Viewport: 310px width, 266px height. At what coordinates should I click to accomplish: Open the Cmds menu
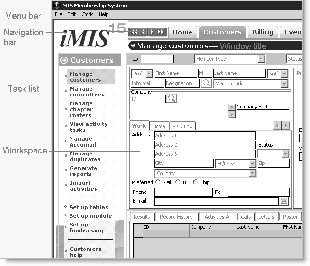tap(87, 14)
